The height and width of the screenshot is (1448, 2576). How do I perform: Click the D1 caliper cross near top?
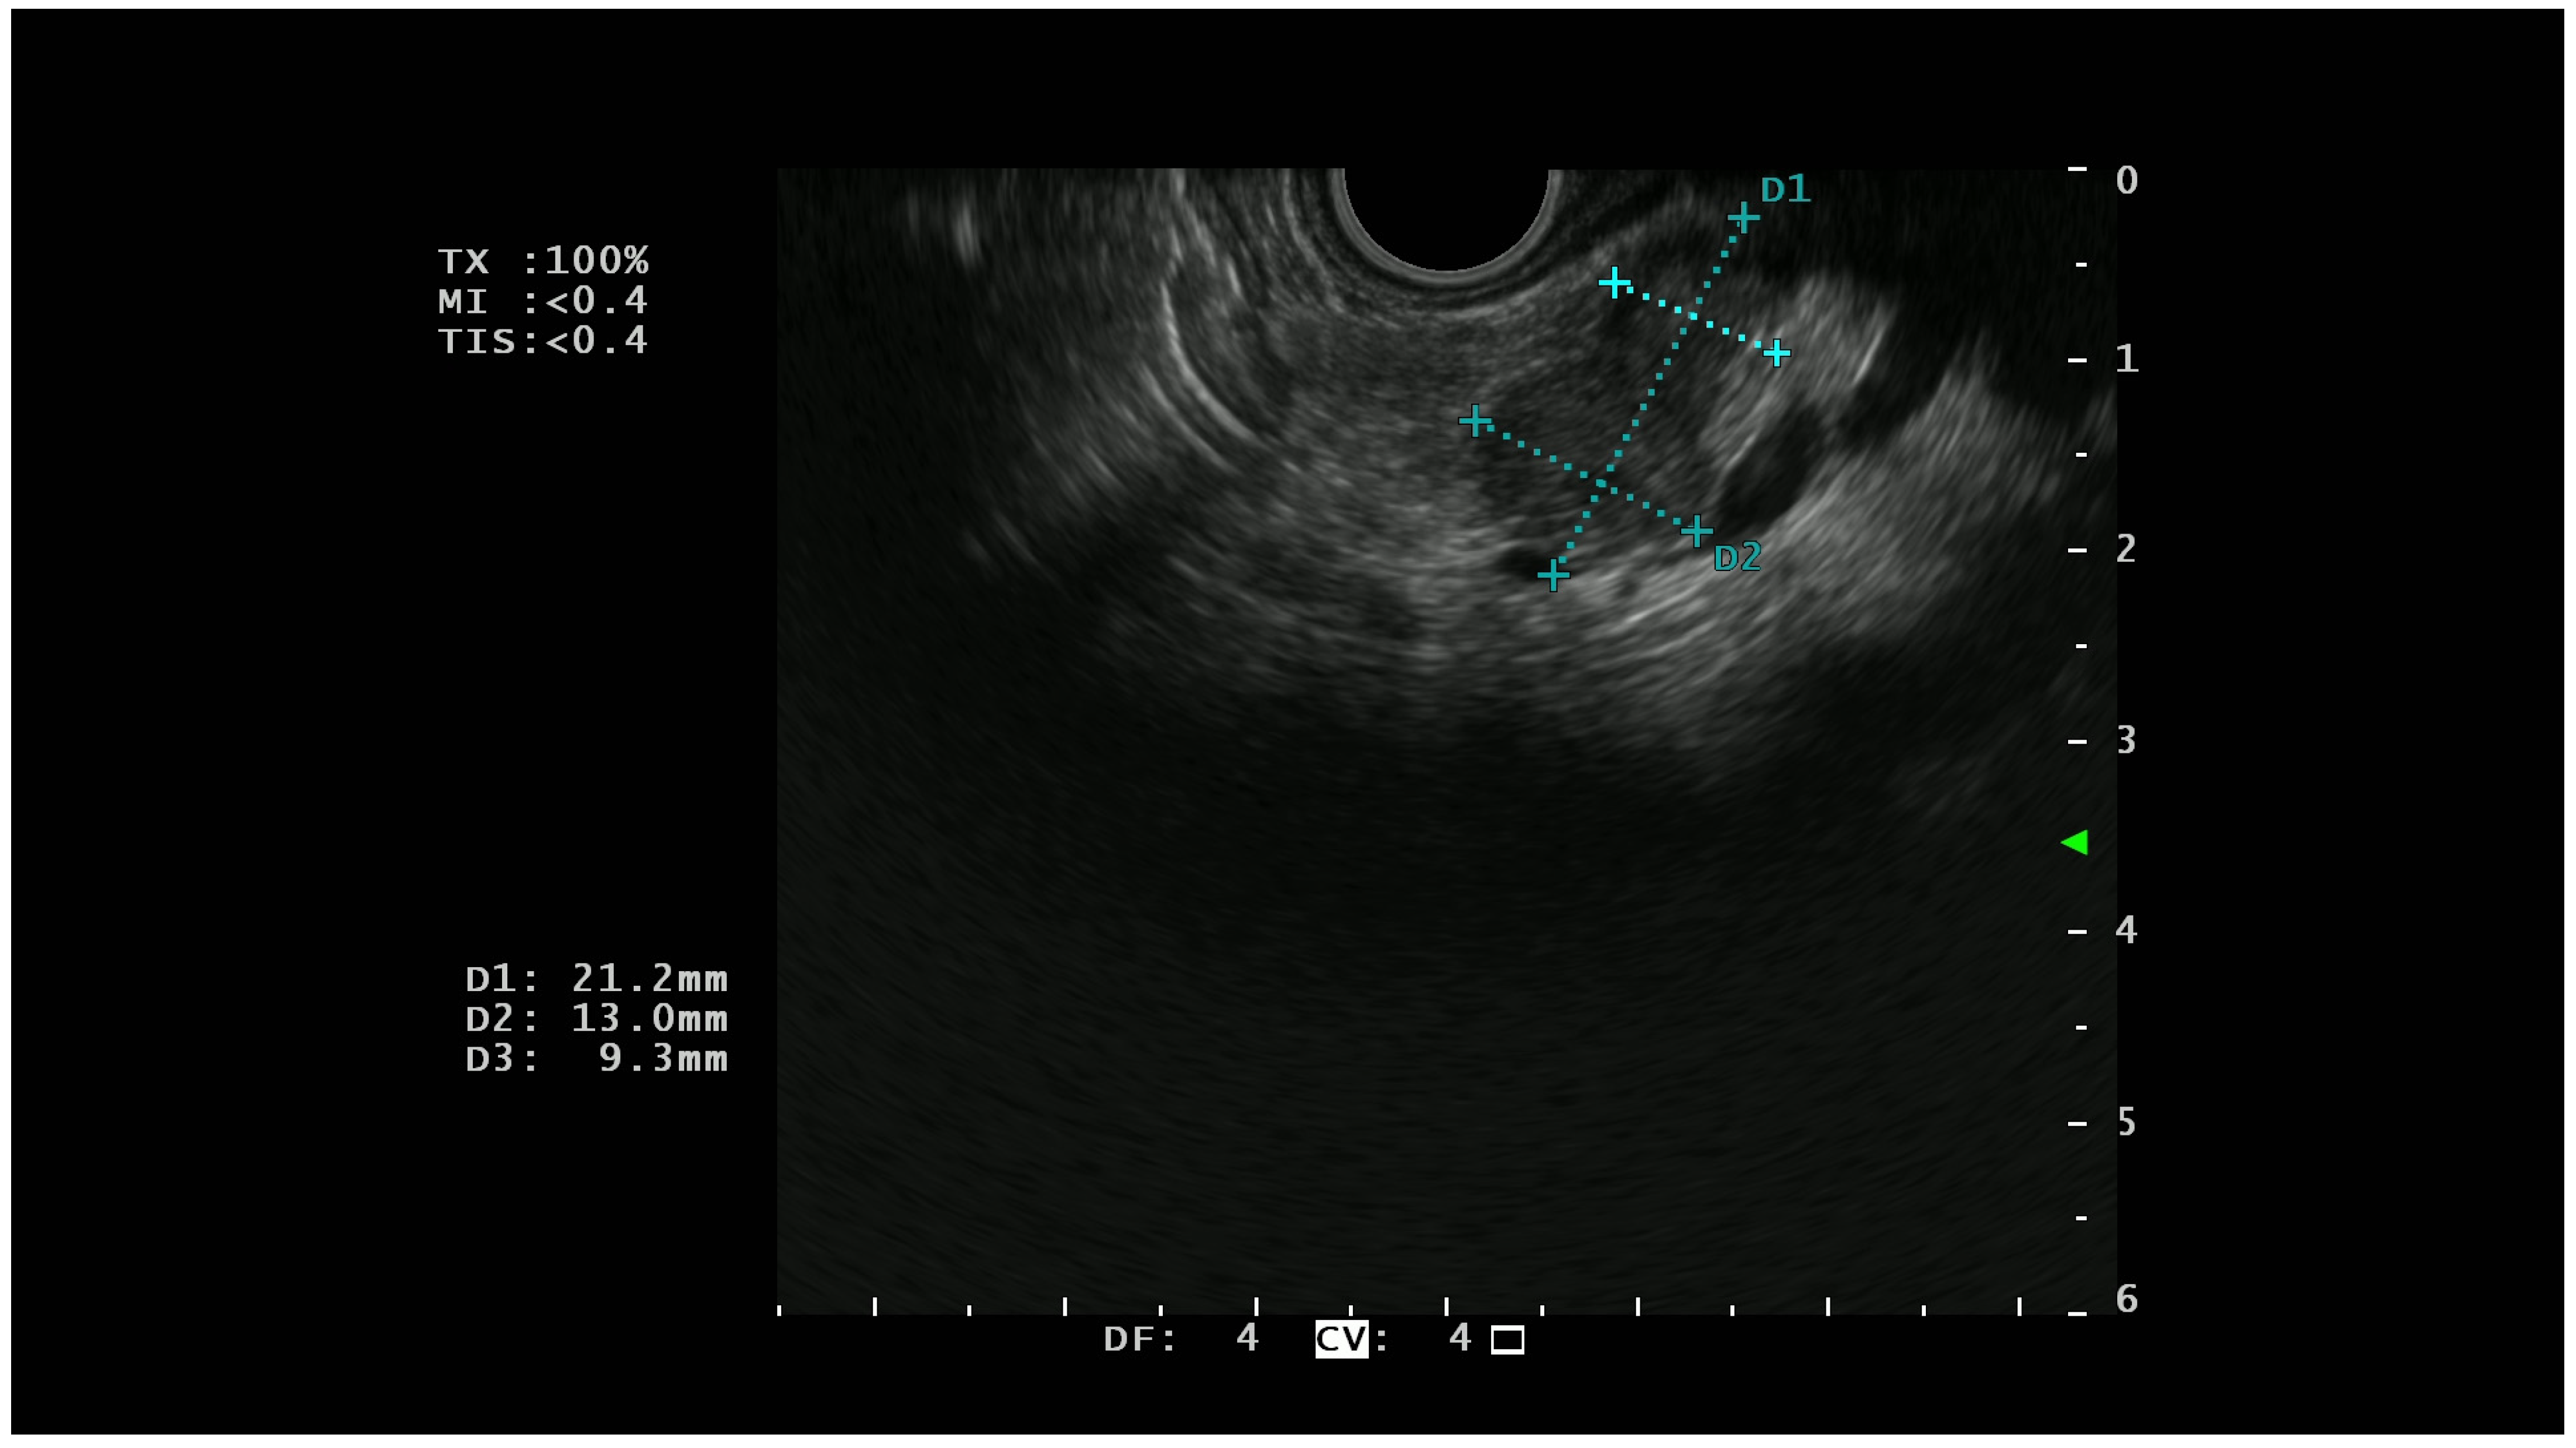click(1744, 216)
